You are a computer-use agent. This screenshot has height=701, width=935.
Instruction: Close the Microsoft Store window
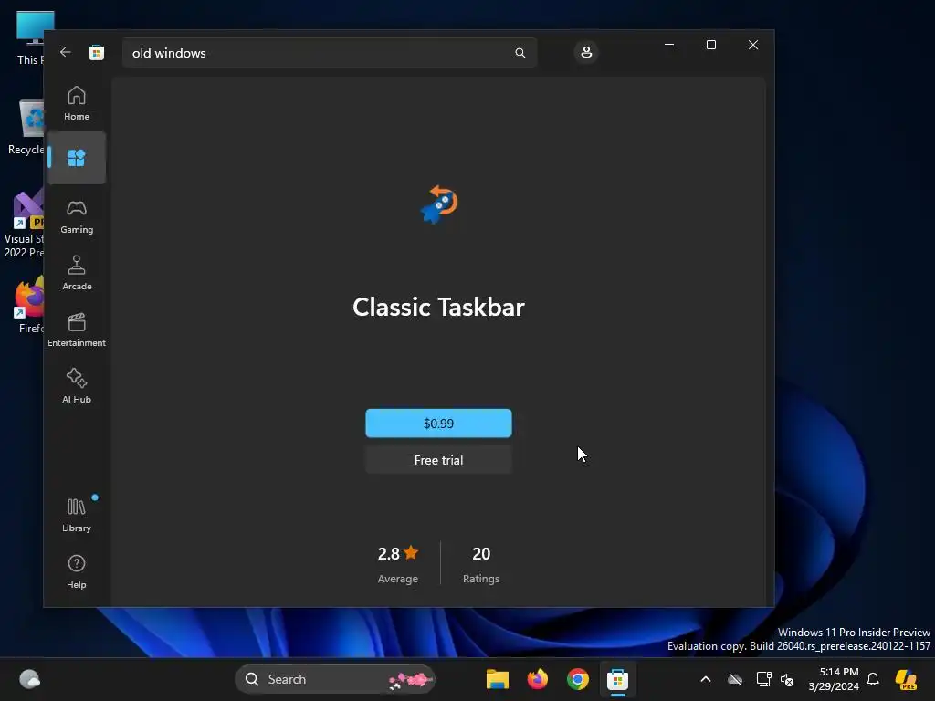click(x=753, y=45)
